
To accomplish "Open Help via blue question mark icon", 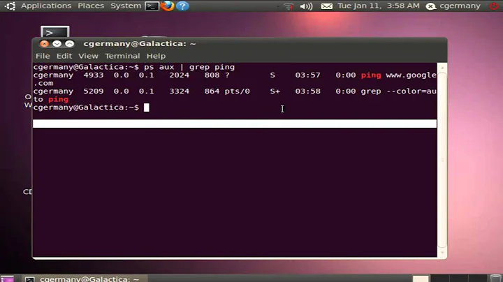I will [x=182, y=6].
